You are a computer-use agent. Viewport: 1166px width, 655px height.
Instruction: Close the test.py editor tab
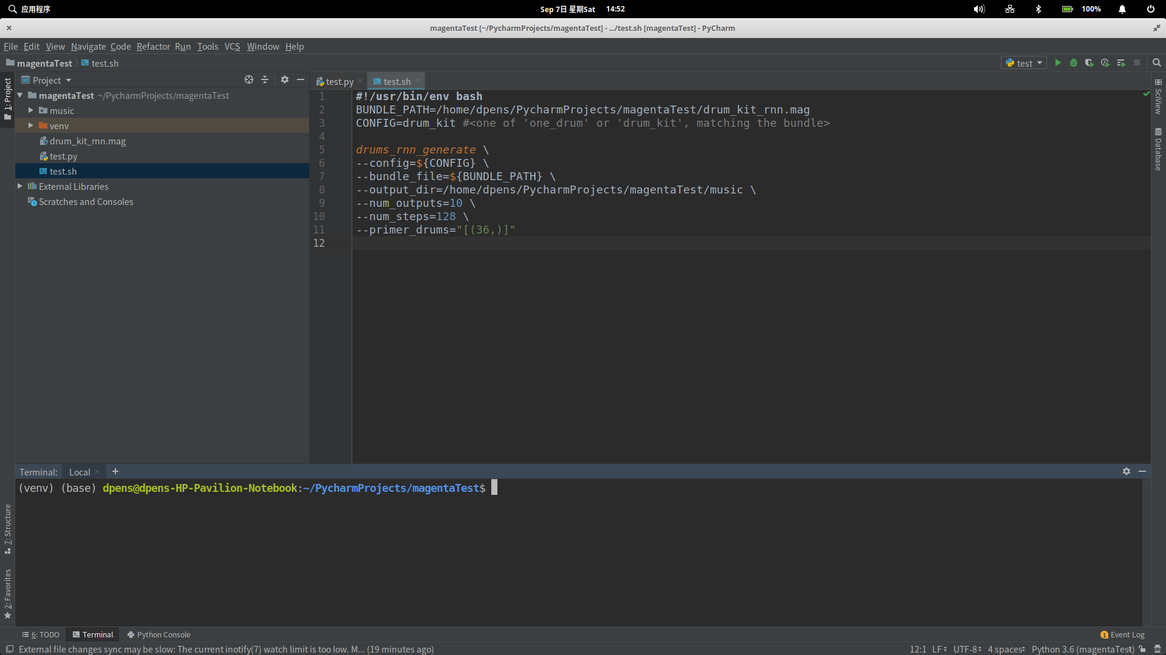click(360, 81)
